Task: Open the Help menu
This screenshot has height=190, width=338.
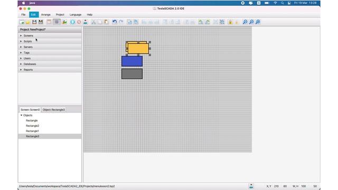Action: pyautogui.click(x=90, y=15)
